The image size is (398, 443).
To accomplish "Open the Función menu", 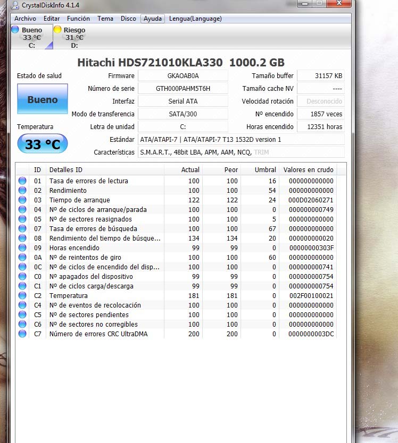I will (78, 19).
